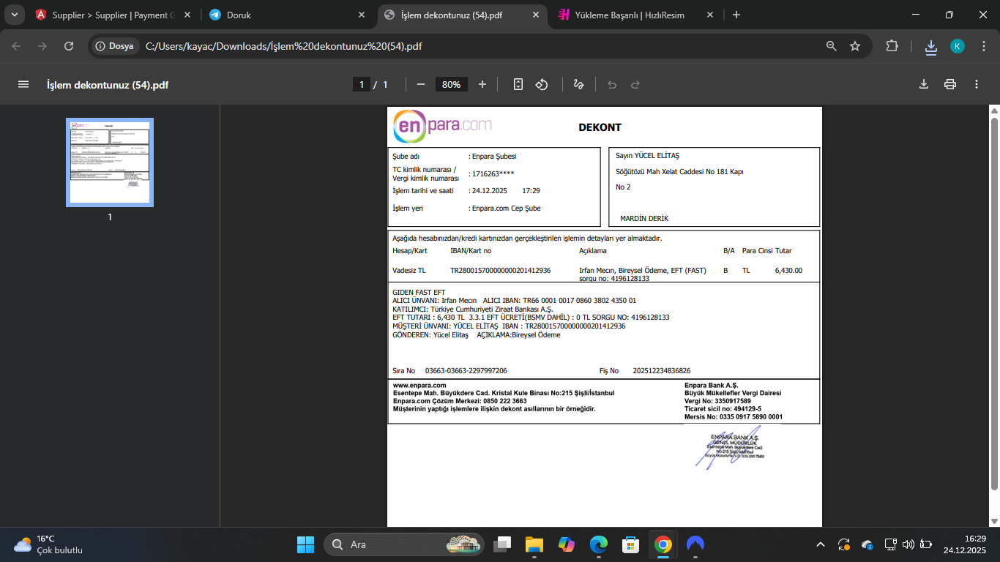Open the Windows Start menu
This screenshot has width=1000, height=562.
pos(305,544)
